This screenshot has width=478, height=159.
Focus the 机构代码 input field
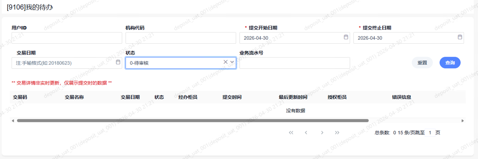(181, 38)
